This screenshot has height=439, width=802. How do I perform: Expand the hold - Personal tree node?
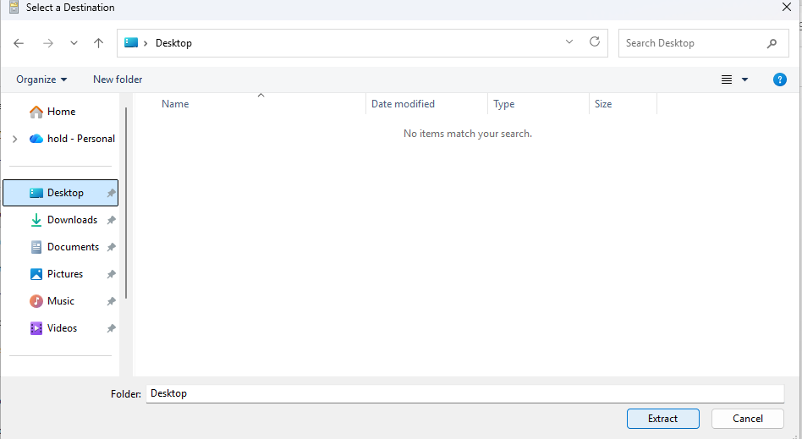coord(14,139)
